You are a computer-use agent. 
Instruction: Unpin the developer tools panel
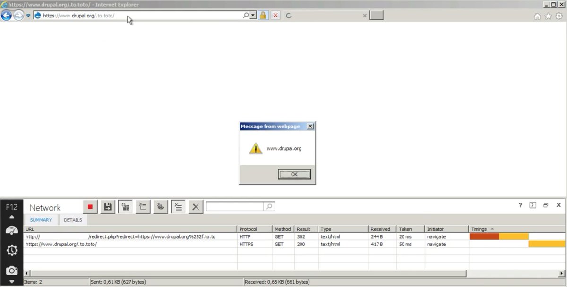click(546, 205)
